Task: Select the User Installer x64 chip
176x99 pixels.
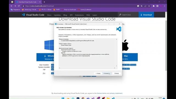Action: pyautogui.click(x=53, y=65)
